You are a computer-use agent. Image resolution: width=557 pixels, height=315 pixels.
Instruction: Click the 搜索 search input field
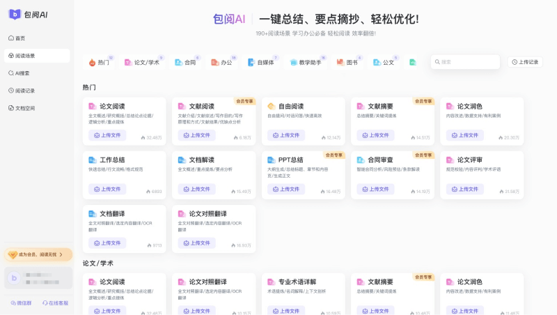(466, 62)
